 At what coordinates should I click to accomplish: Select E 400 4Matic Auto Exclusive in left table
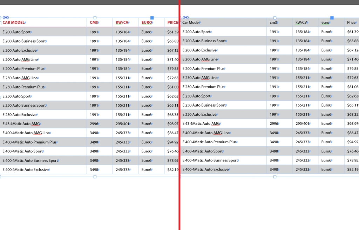[x=26, y=170]
